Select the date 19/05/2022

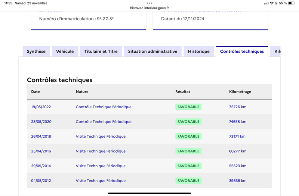(x=41, y=107)
